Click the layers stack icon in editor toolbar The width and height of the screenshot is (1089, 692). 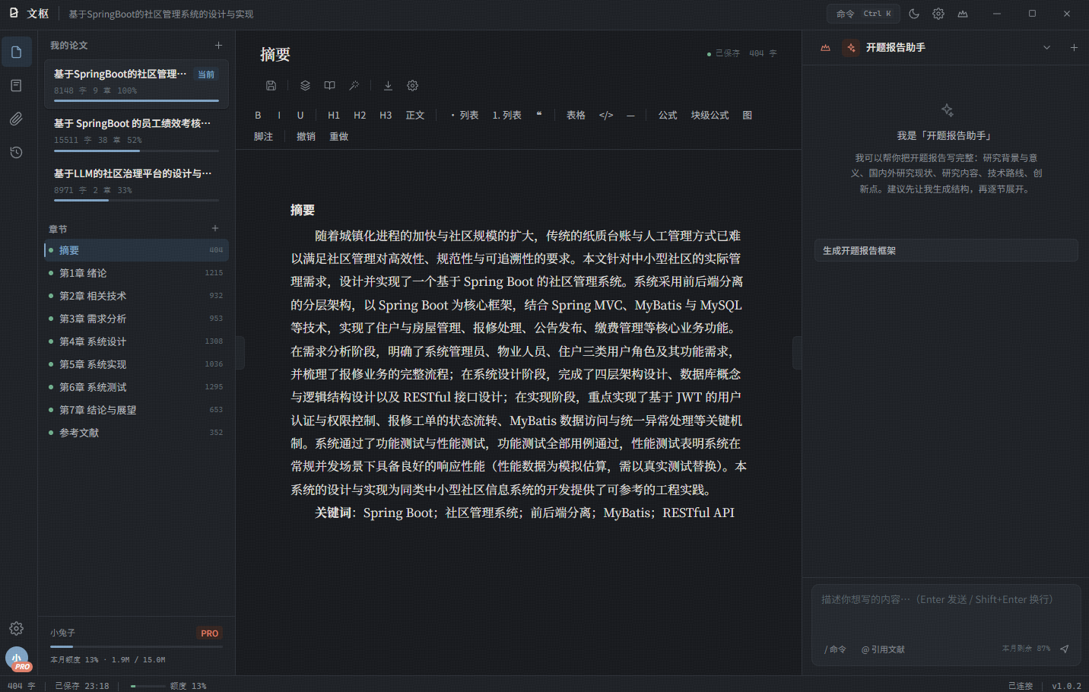coord(305,85)
